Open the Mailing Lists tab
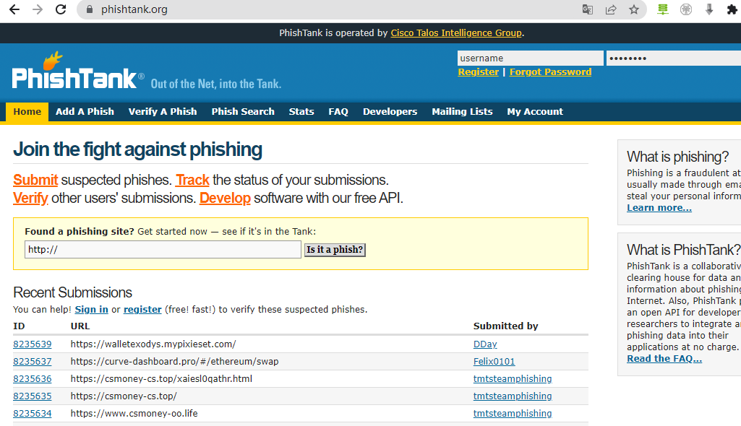 (462, 112)
